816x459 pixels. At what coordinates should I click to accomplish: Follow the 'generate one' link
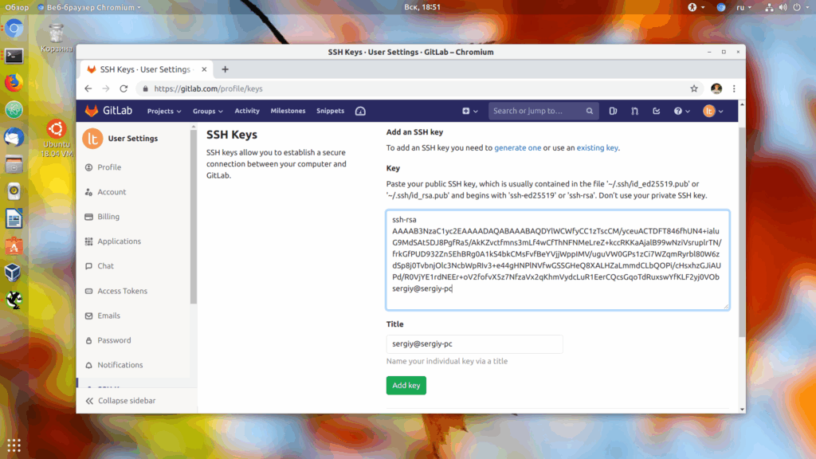tap(518, 147)
